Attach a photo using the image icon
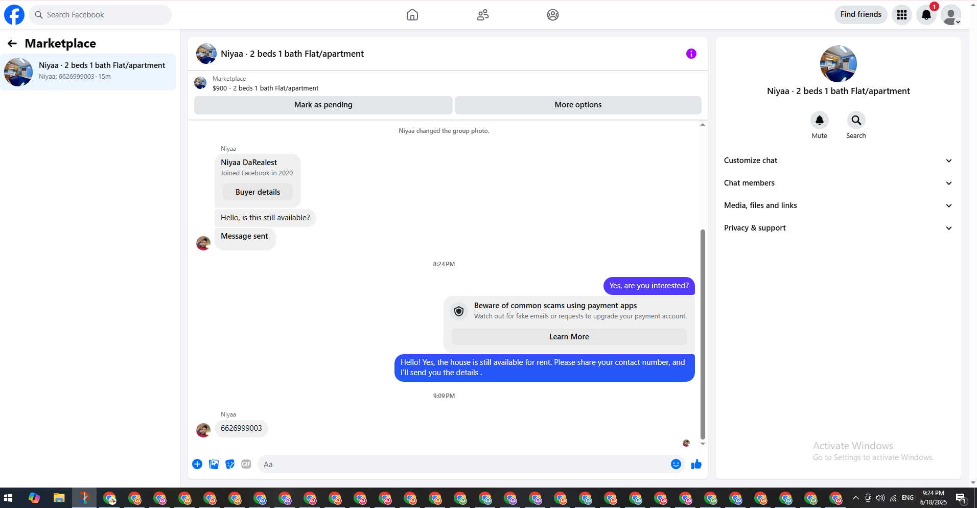This screenshot has width=977, height=508. click(214, 464)
